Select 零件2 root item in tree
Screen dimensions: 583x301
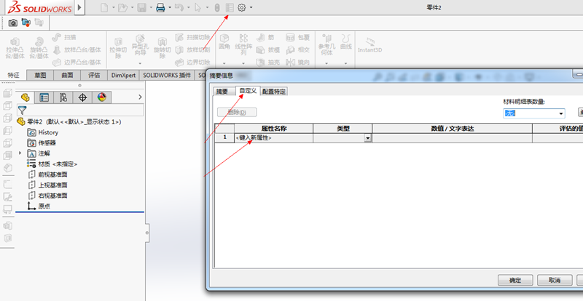point(69,121)
